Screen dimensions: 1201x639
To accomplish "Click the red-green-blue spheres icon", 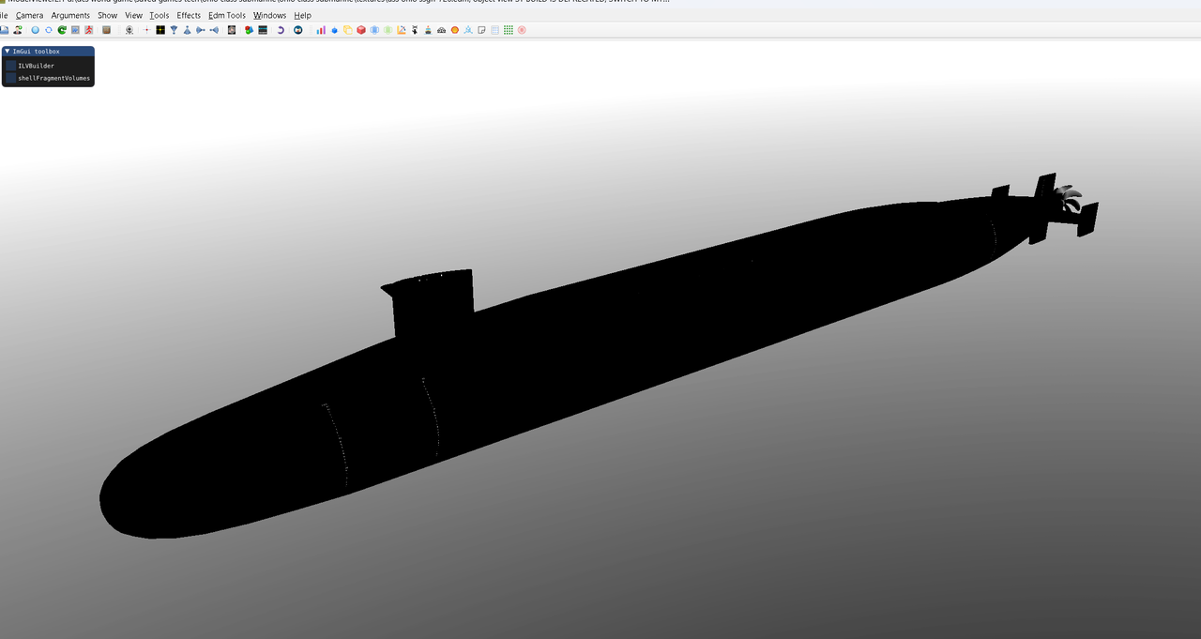I will 249,30.
